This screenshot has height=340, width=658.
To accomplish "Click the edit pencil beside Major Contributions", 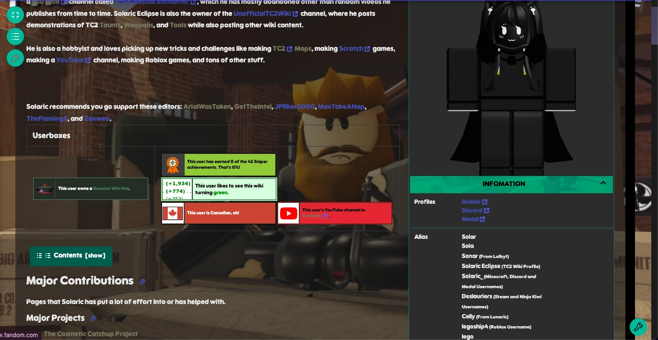I will coord(142,281).
